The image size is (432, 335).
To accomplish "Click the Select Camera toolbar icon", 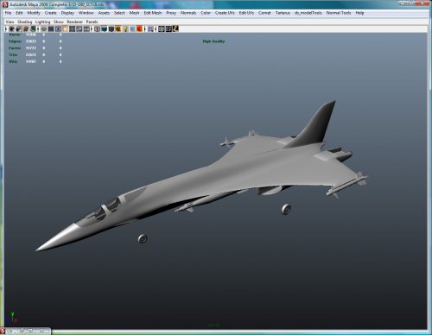I will [11, 28].
